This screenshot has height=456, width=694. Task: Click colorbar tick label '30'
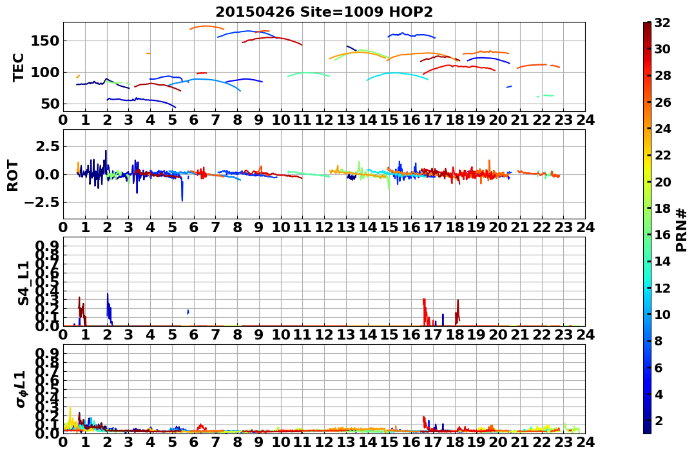pos(662,49)
